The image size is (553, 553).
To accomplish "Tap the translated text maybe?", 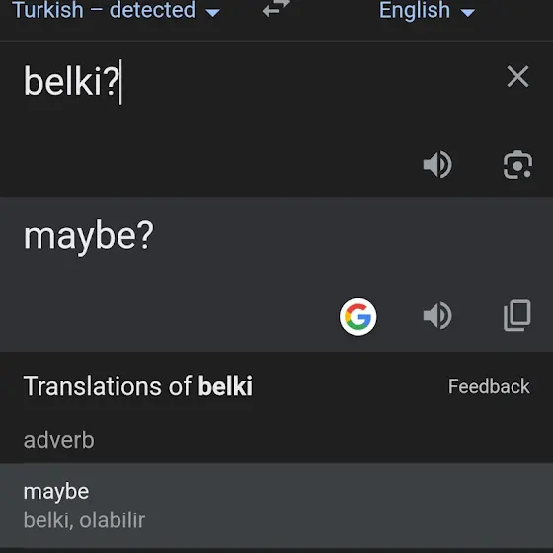I will coord(89,236).
